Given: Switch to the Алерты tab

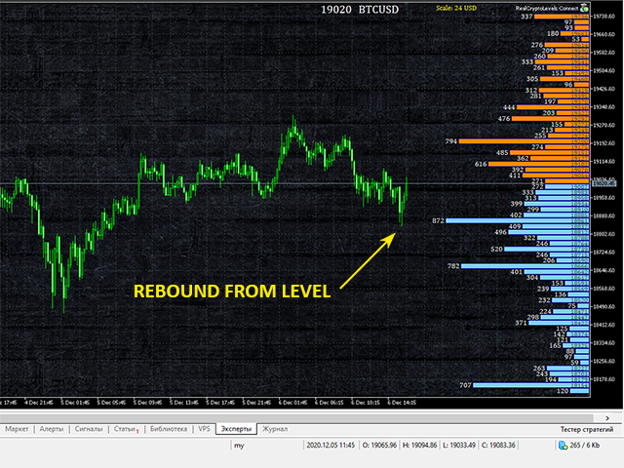Looking at the screenshot, I should tap(52, 429).
